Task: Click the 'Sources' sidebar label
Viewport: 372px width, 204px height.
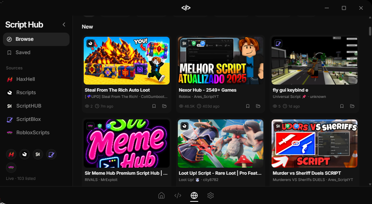Action: (14, 68)
